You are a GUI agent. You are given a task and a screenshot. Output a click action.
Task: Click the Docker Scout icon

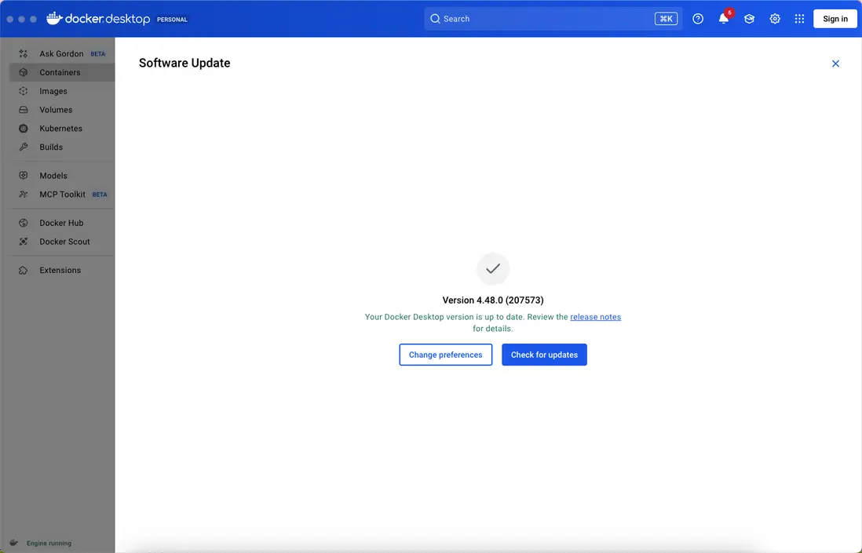tap(23, 242)
